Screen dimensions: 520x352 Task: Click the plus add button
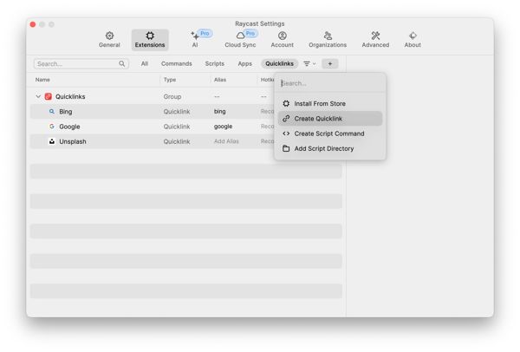[330, 63]
